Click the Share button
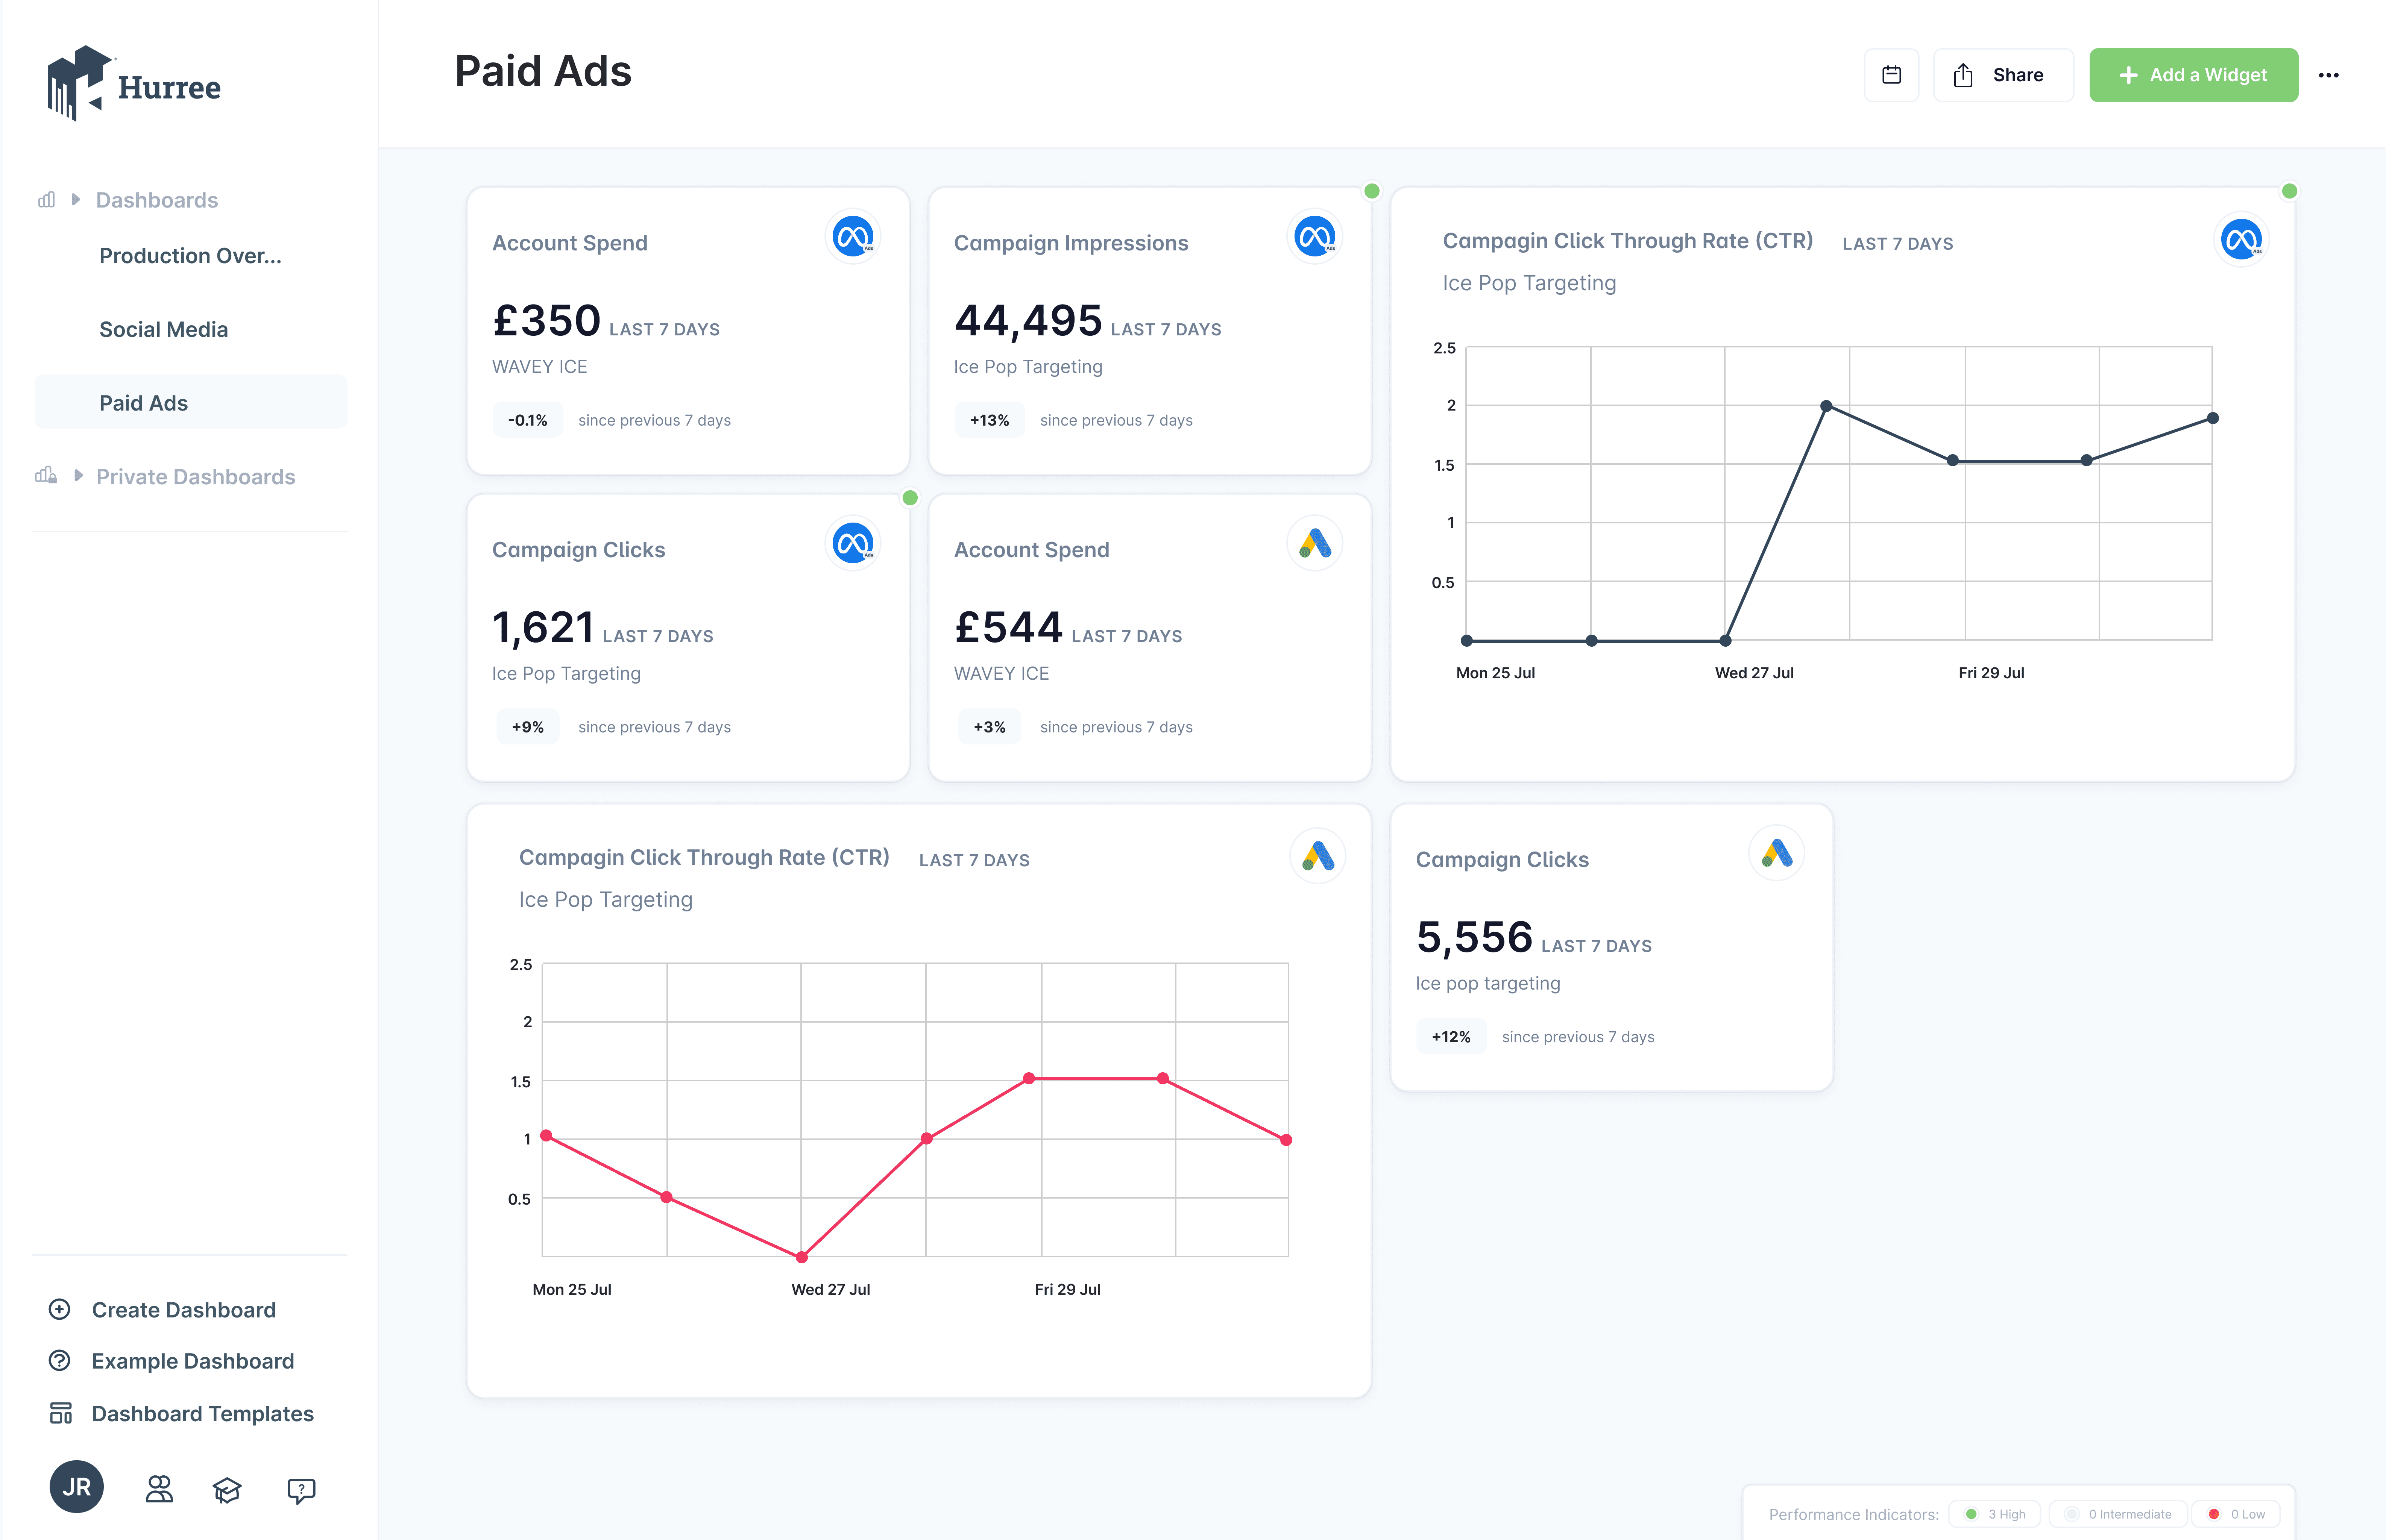Screen dimensions: 2386x1540 tap(2003, 75)
